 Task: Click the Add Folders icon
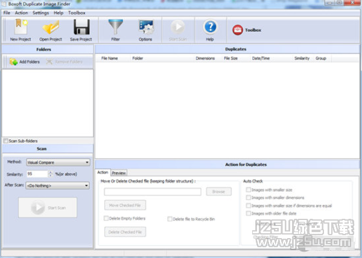(x=13, y=61)
